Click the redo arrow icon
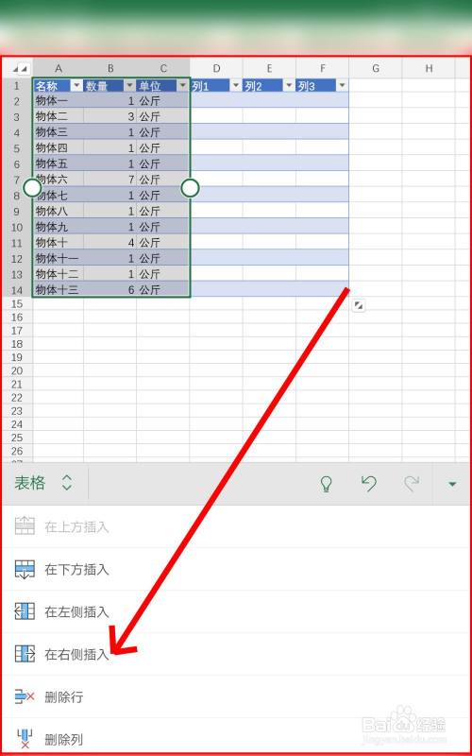 (x=412, y=483)
